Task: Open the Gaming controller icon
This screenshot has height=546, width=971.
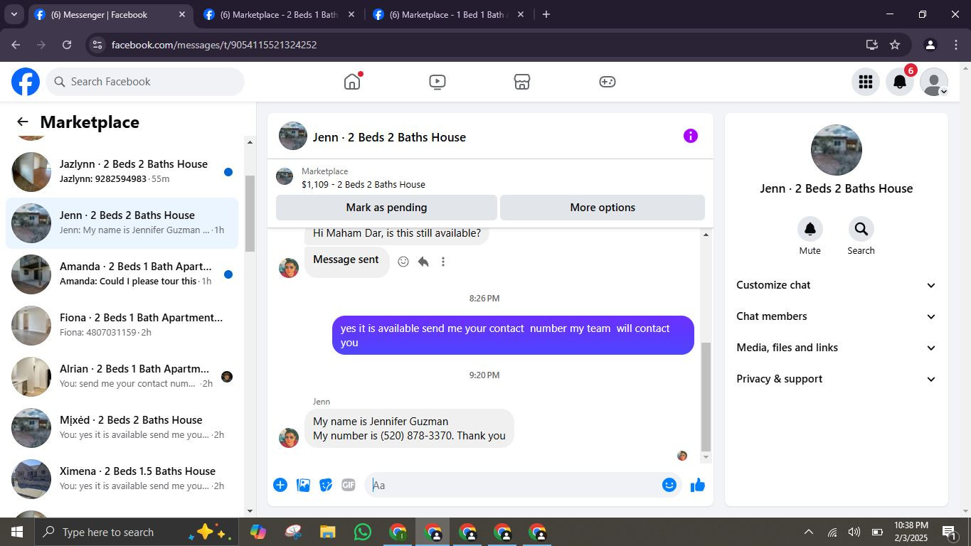Action: coord(607,82)
